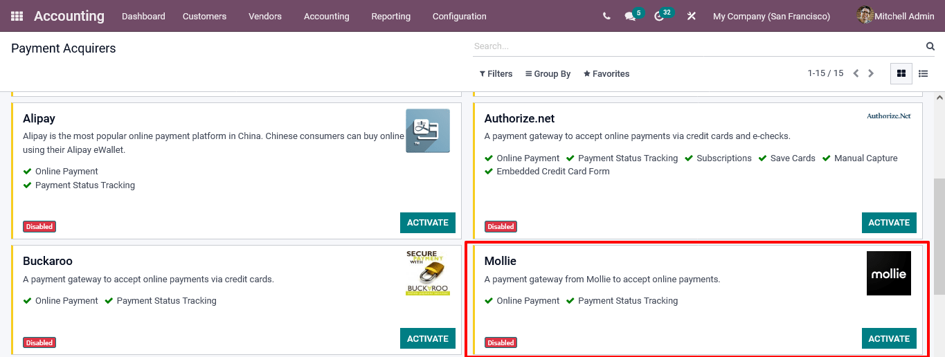945x357 pixels.
Task: Click the vertical scrollbar thumb
Action: click(x=939, y=237)
